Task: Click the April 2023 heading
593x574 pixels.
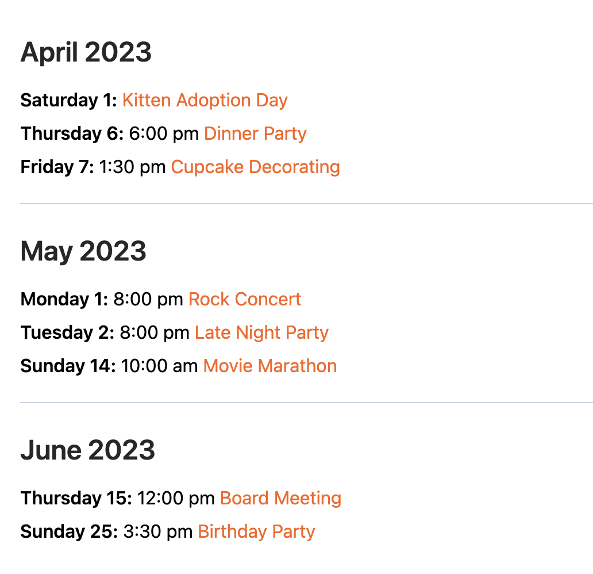Action: click(x=86, y=53)
